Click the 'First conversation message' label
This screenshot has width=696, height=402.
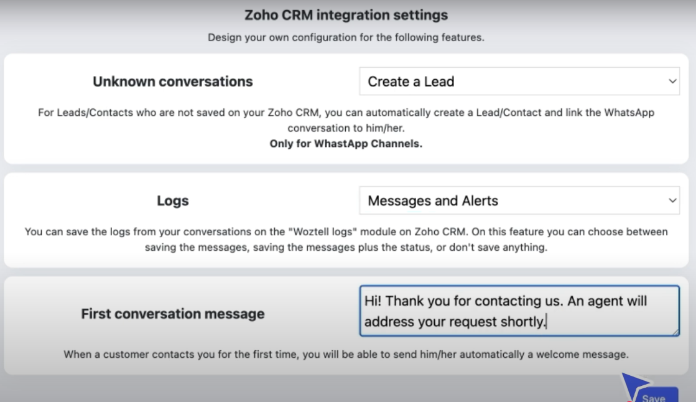pyautogui.click(x=173, y=314)
